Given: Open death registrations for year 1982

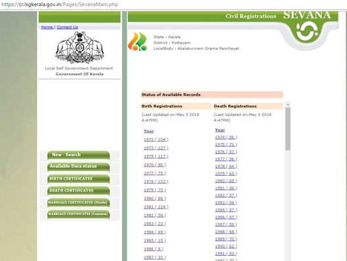Looking at the screenshot, I should pyautogui.click(x=226, y=195).
